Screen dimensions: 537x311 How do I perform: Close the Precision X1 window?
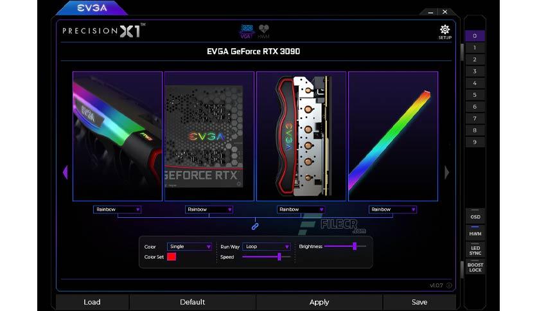445,12
